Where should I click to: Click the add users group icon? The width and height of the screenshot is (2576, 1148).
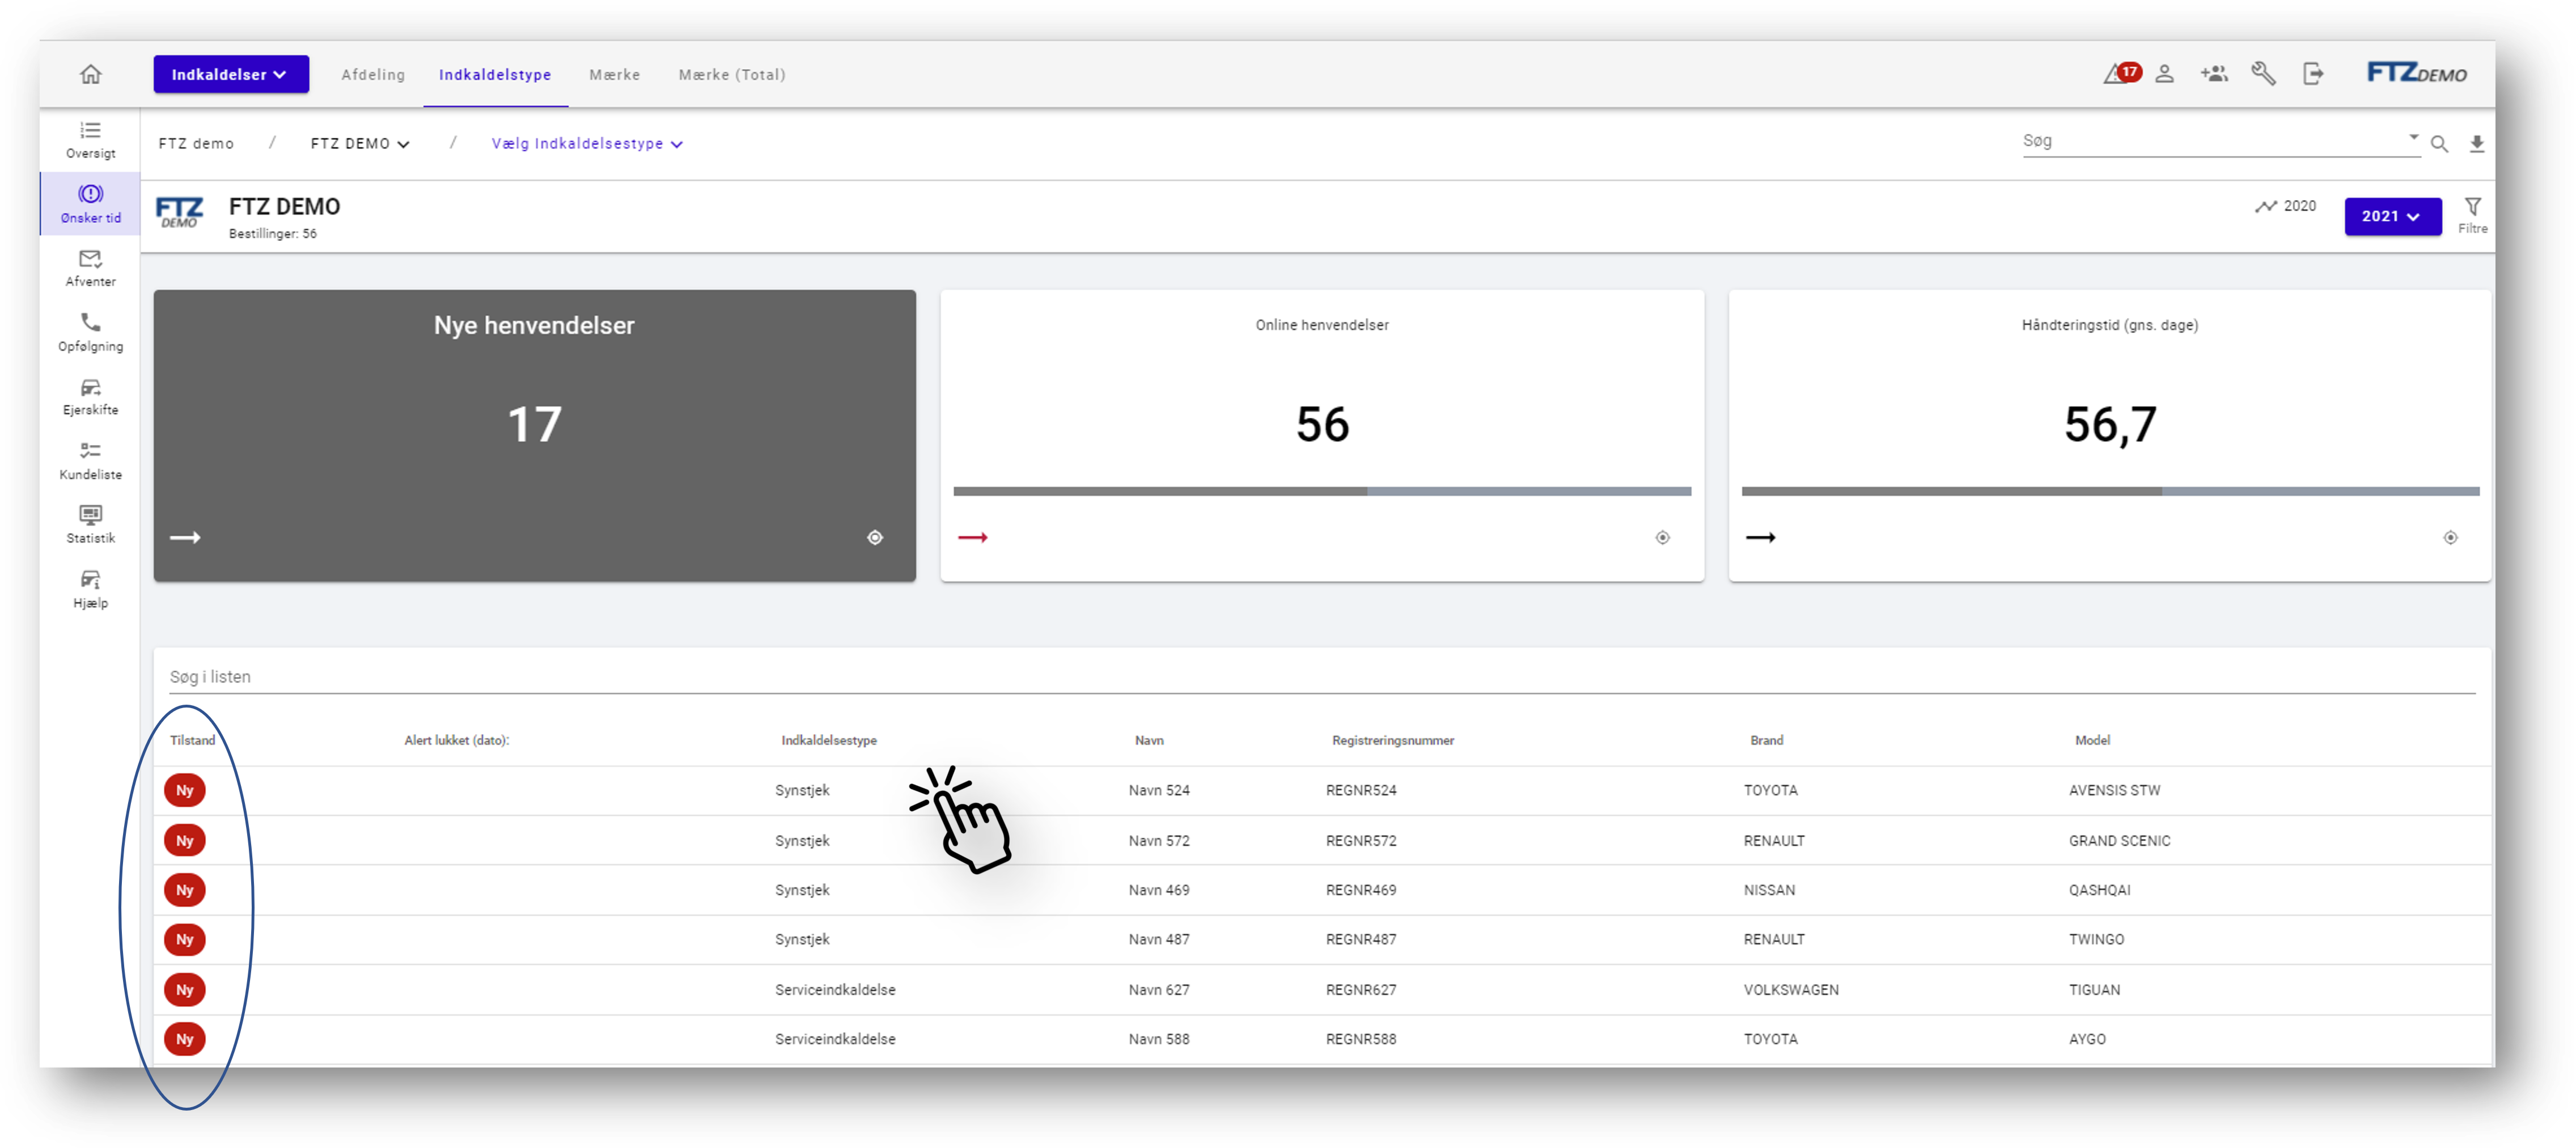(x=2214, y=74)
